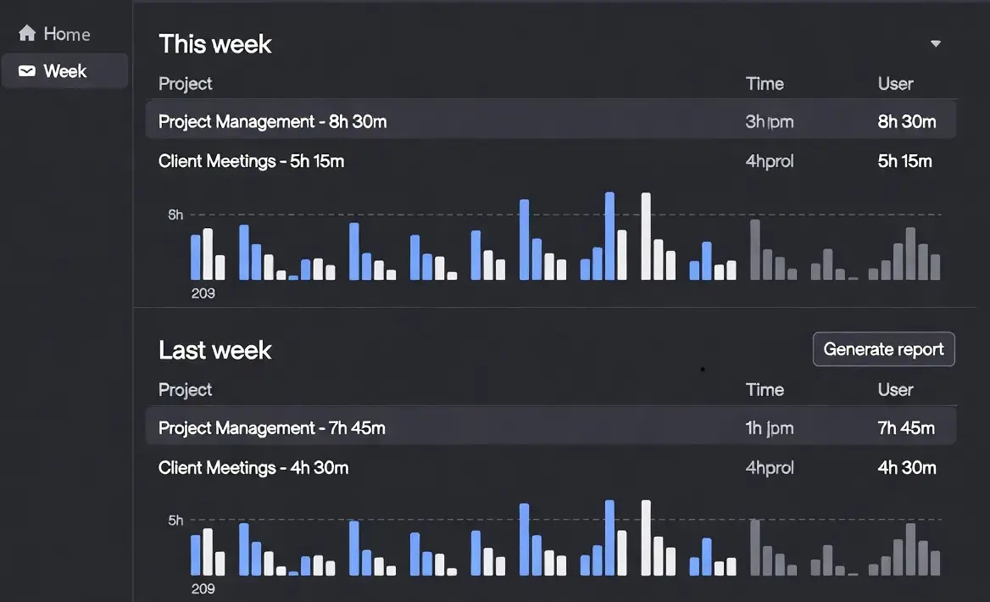Sort by the Time column header
Viewport: 990px width, 602px height.
coord(765,83)
